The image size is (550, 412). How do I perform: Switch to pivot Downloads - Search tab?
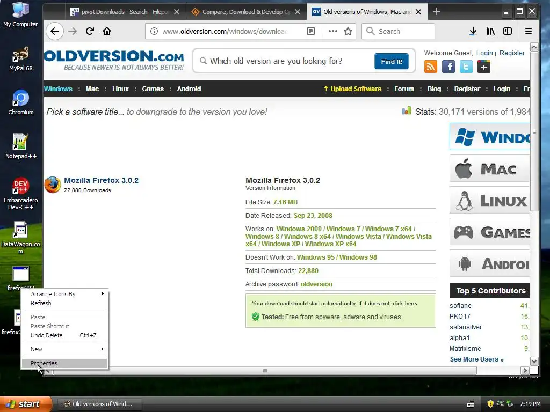point(125,12)
